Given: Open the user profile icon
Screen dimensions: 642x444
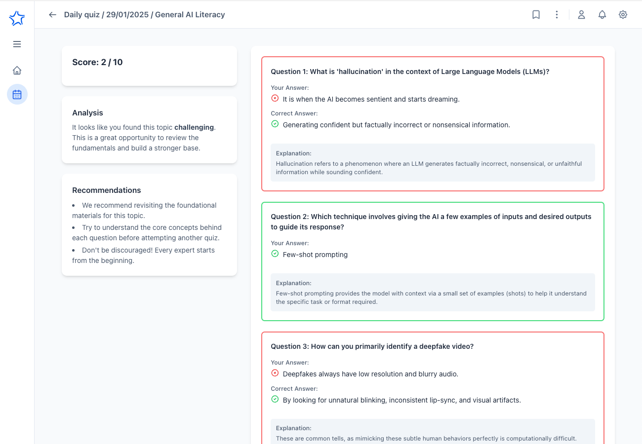Looking at the screenshot, I should click(581, 15).
